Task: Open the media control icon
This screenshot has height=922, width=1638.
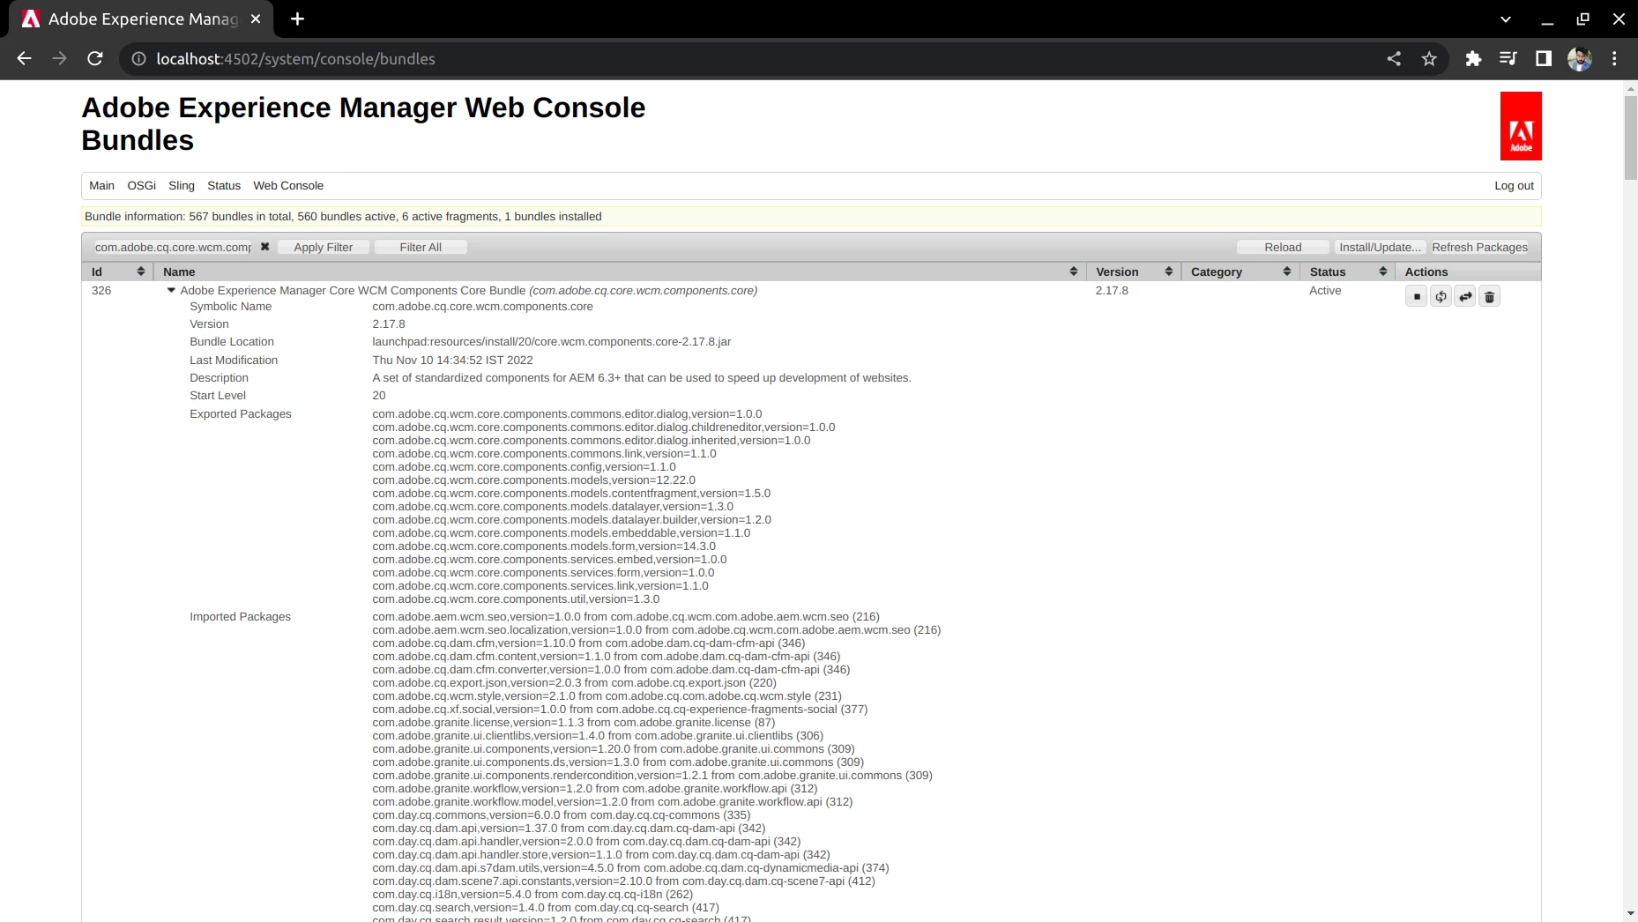Action: [1508, 59]
